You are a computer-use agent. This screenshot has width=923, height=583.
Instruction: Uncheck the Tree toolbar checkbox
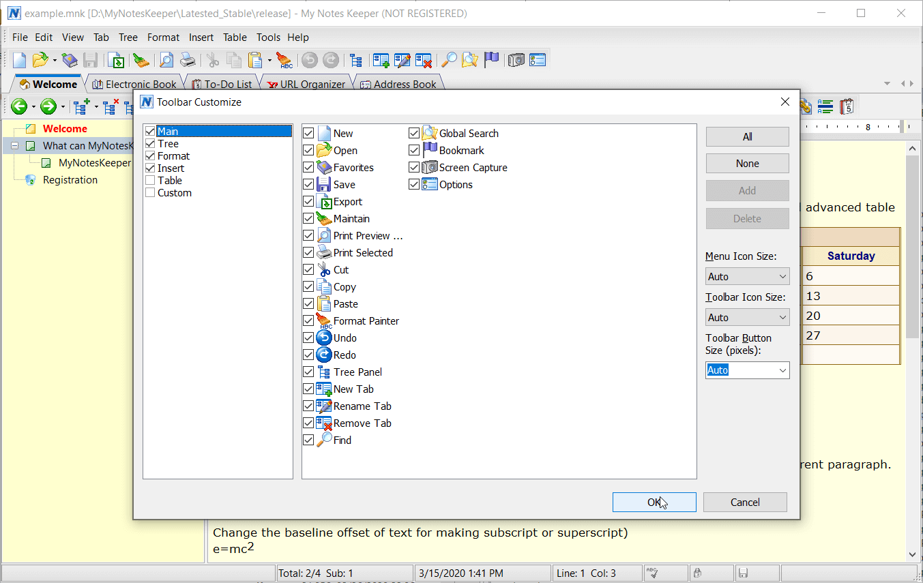click(x=150, y=143)
